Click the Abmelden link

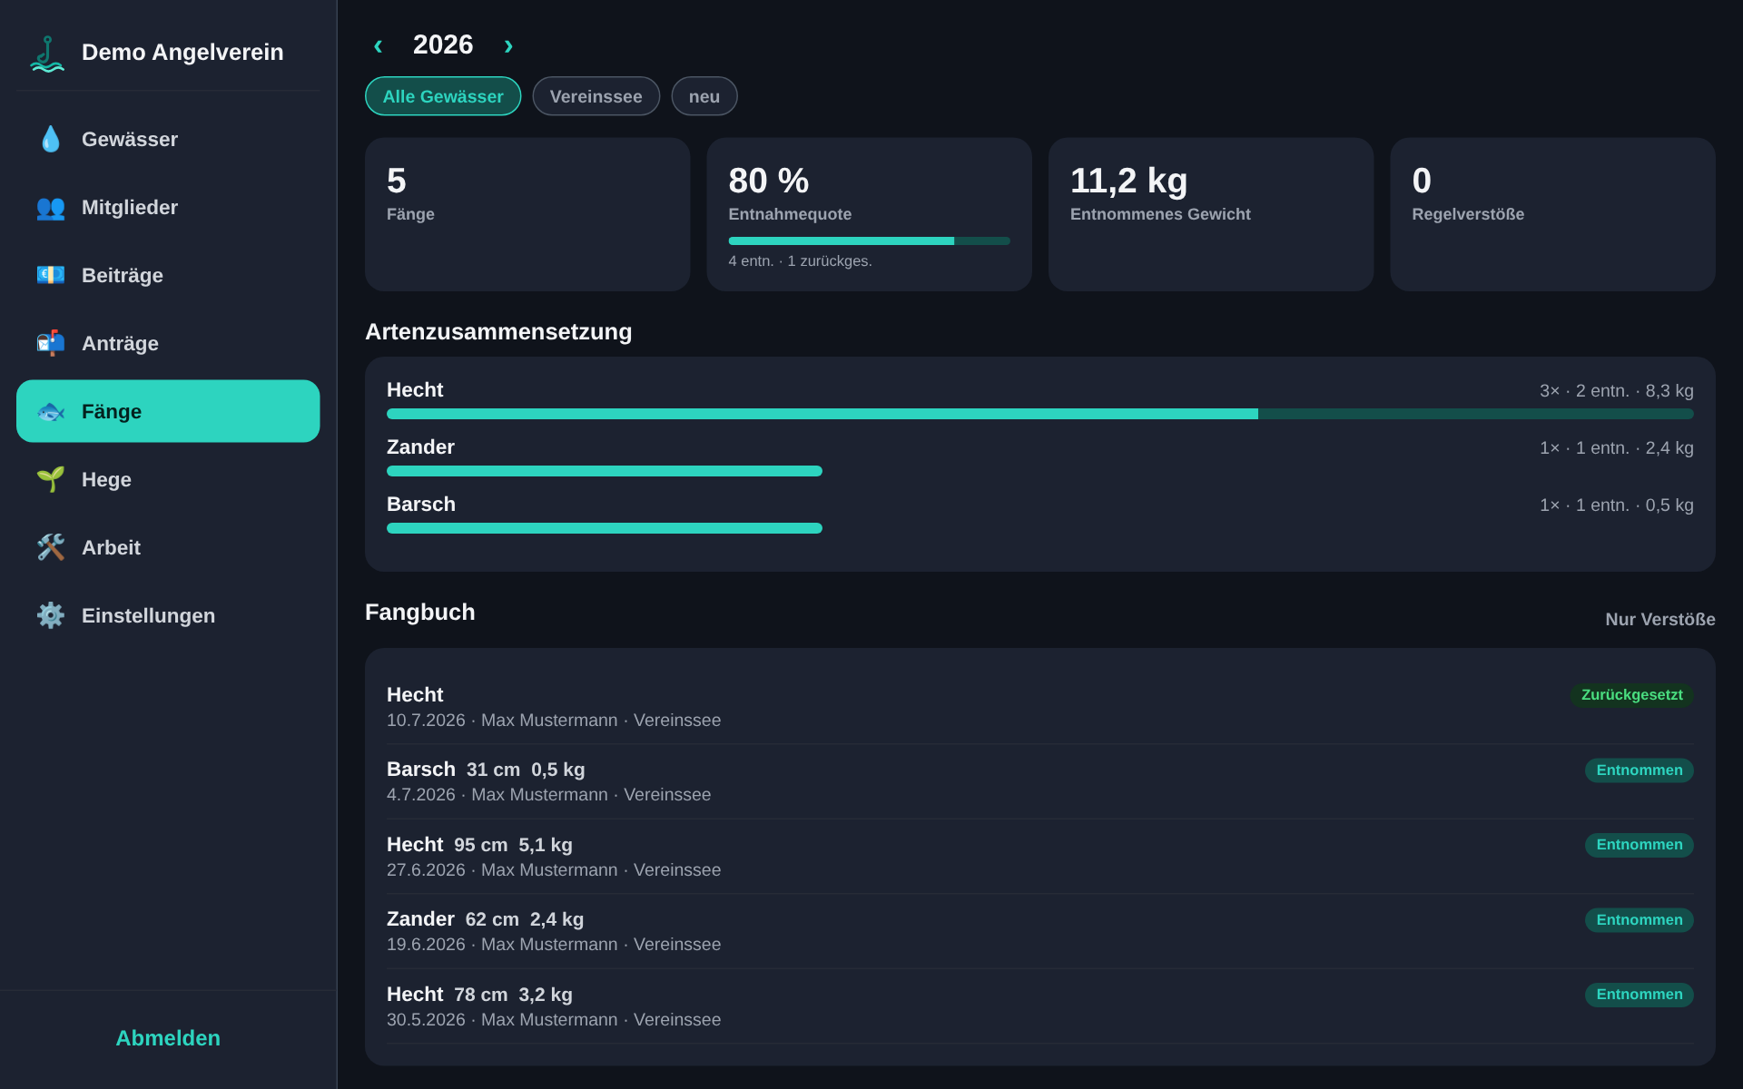[x=168, y=1038]
